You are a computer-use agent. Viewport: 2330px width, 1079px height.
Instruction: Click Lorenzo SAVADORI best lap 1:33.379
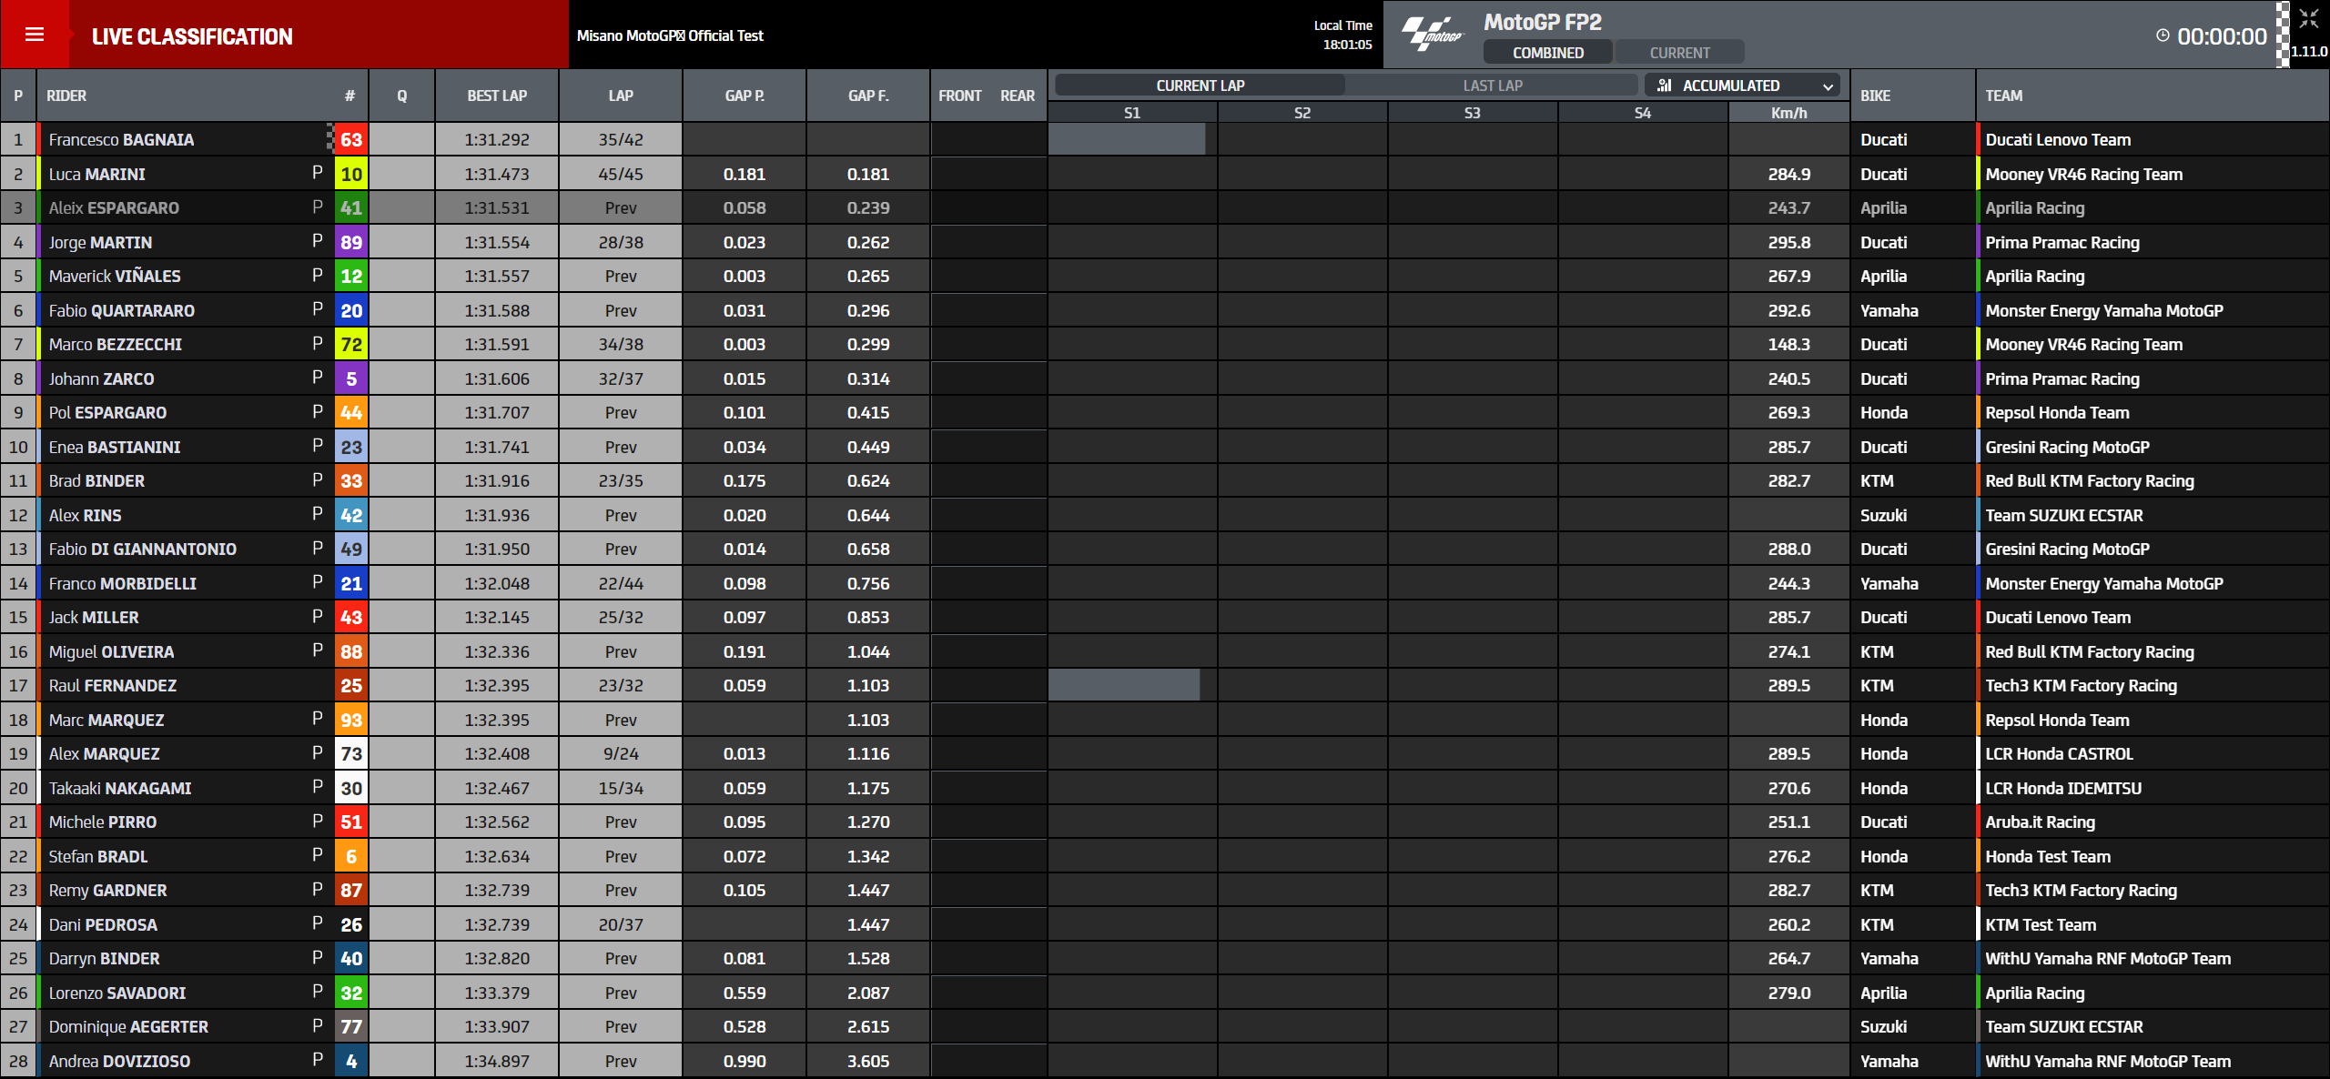click(497, 993)
